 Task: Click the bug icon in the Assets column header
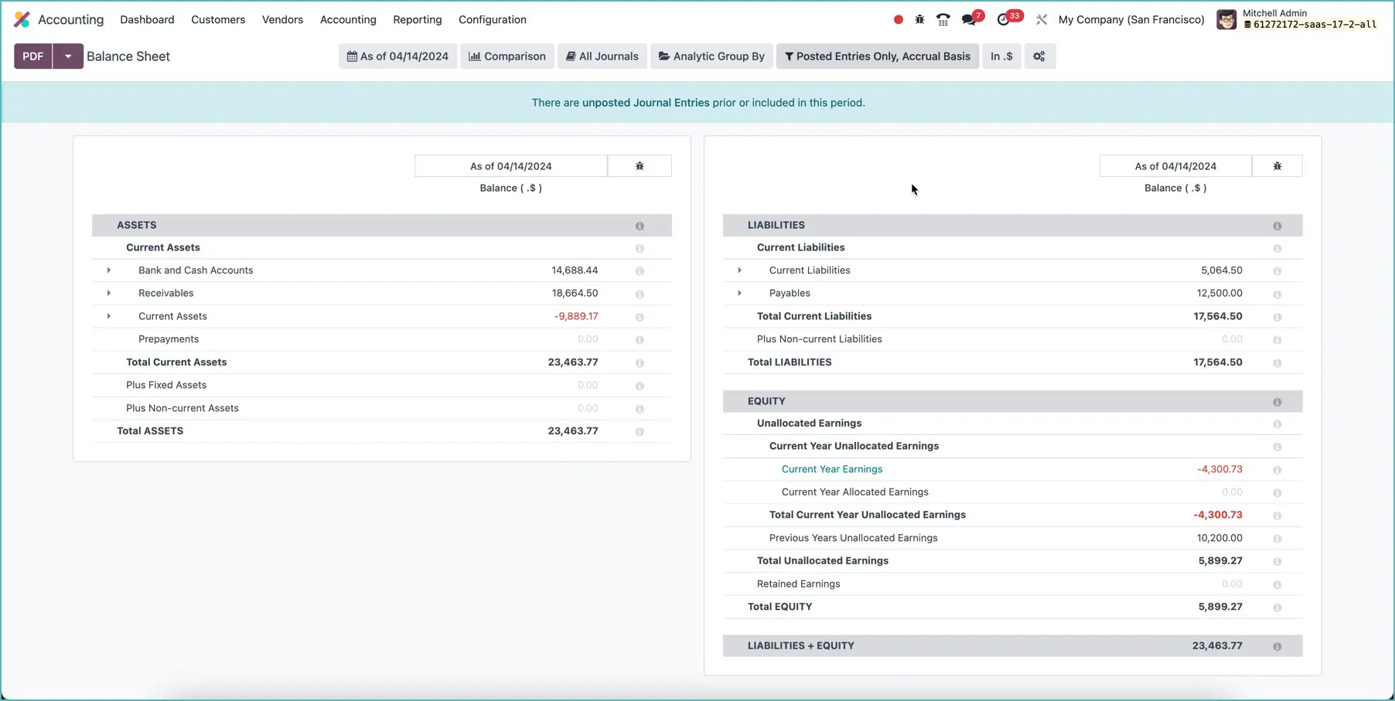pyautogui.click(x=639, y=165)
